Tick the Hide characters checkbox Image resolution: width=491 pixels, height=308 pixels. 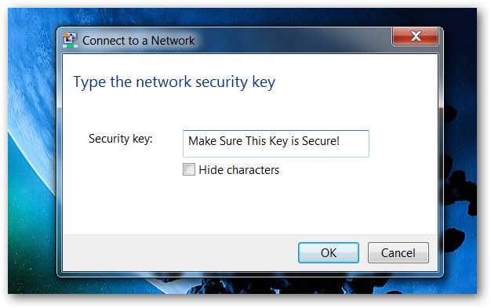(189, 169)
